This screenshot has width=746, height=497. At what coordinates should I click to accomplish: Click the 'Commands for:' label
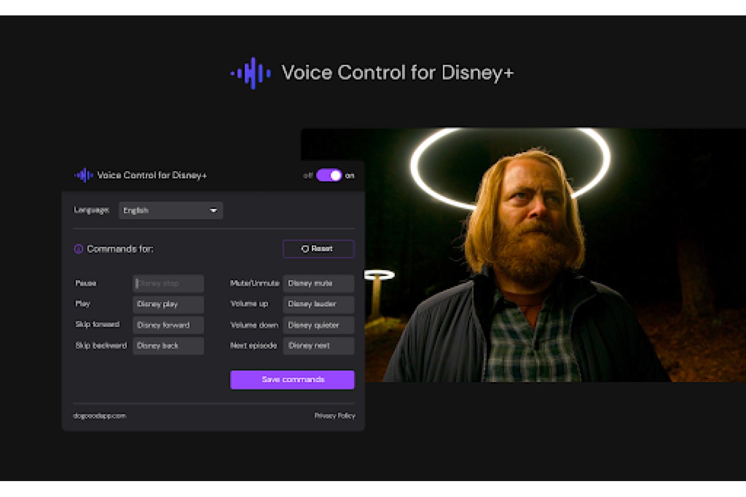(120, 249)
